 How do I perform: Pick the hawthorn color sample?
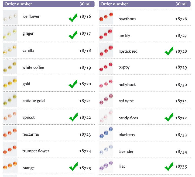(x=106, y=17)
